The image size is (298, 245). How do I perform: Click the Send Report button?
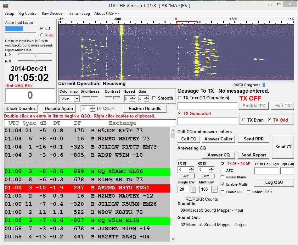[x=254, y=155]
